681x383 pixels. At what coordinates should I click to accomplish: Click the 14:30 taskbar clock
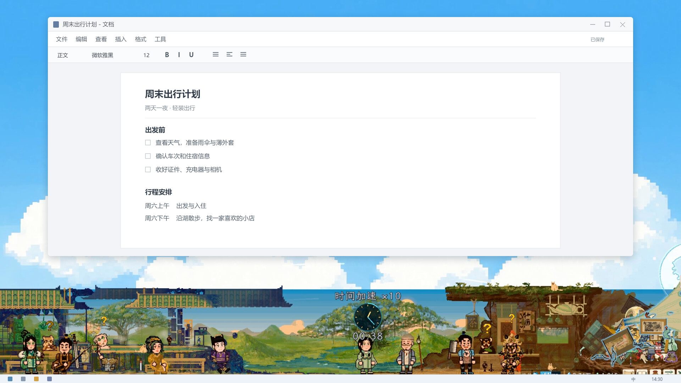pyautogui.click(x=657, y=379)
